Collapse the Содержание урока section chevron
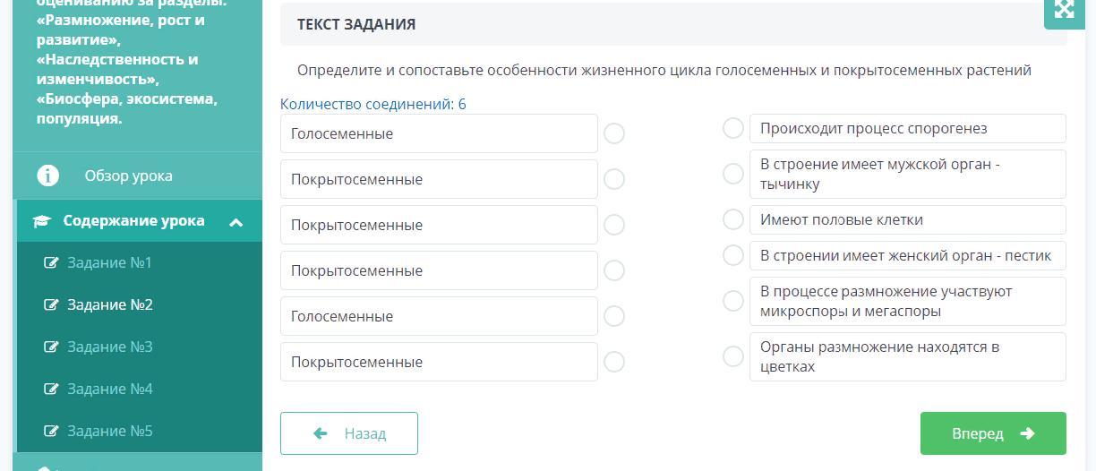The height and width of the screenshot is (471, 1096). (x=235, y=222)
